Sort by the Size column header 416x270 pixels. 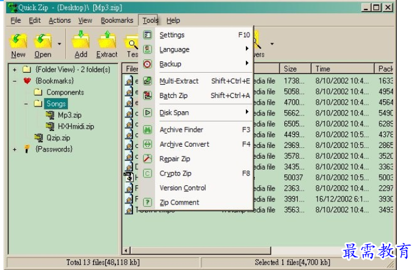tap(295, 69)
